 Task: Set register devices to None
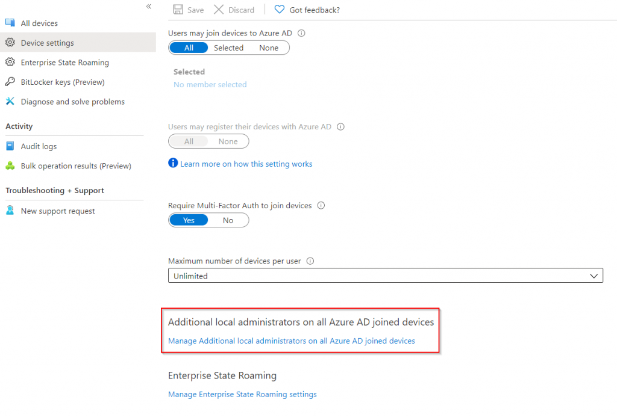[x=228, y=141]
